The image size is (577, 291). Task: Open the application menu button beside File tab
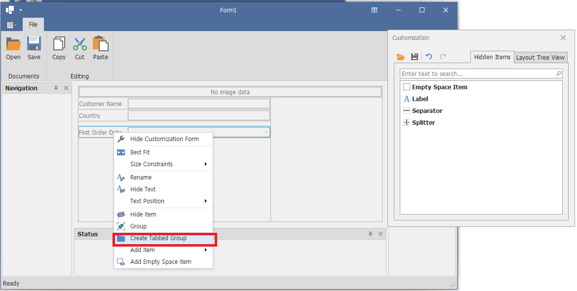(x=11, y=25)
